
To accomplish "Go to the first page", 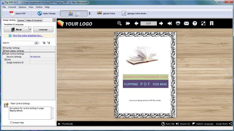I will [128, 23].
